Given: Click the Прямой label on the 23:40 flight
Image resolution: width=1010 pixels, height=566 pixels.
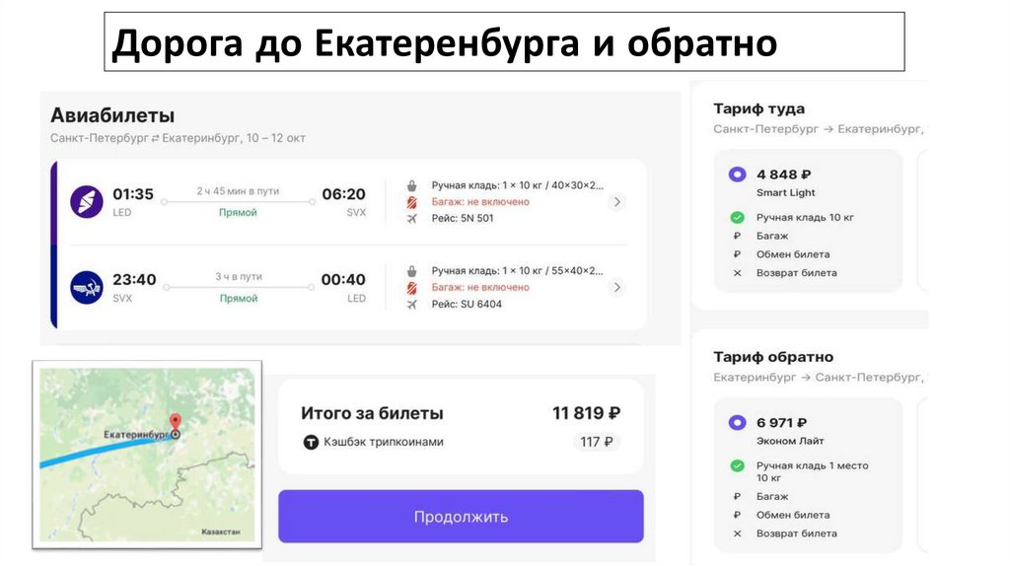Looking at the screenshot, I should [239, 298].
